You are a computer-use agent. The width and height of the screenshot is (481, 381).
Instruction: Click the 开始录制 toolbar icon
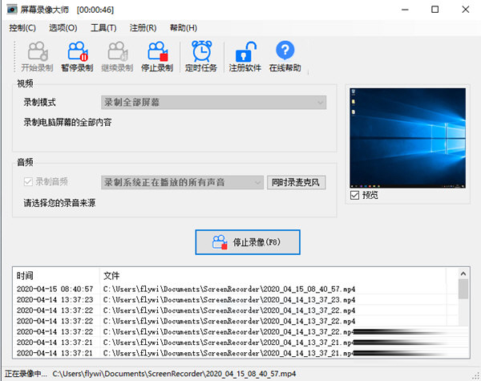pos(38,56)
